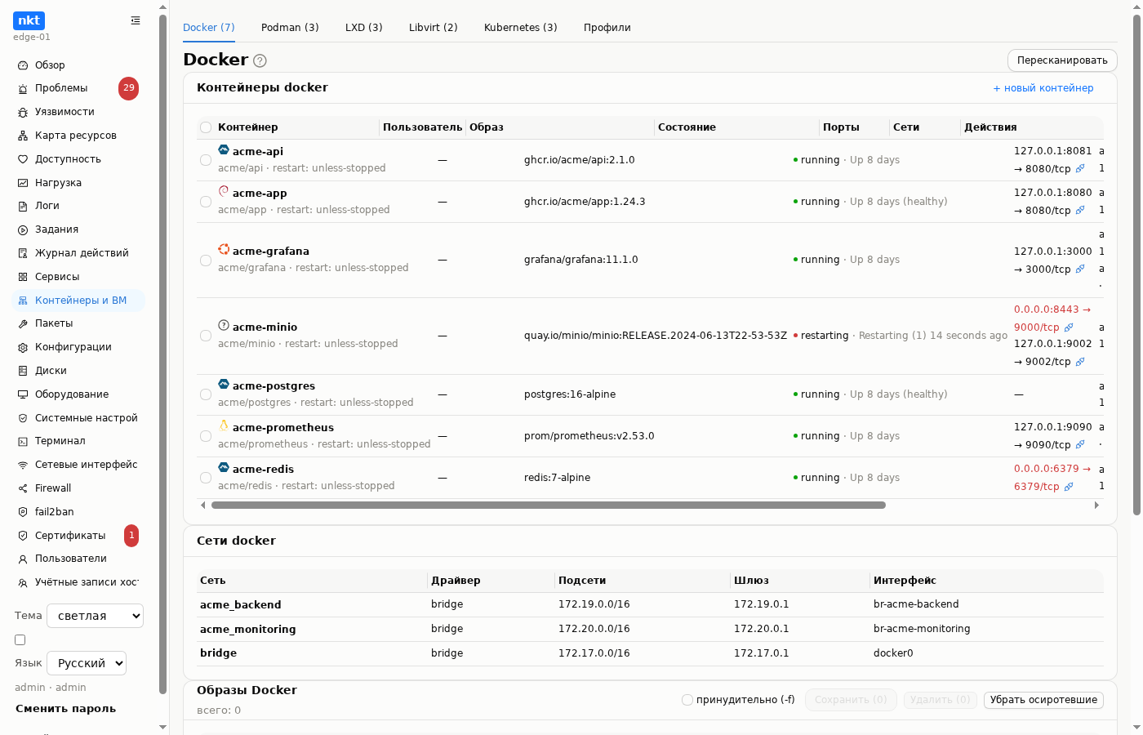Click the unknown OS icon beside acme-minio

point(224,325)
